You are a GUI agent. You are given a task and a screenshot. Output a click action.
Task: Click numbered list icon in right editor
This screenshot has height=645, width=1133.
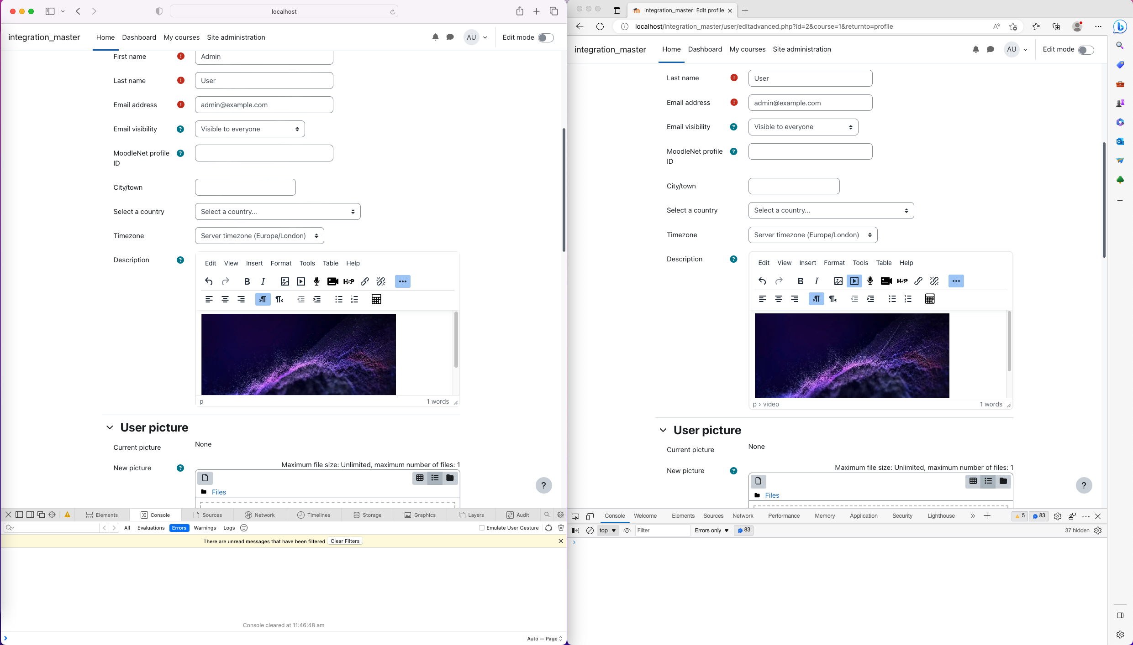tap(908, 299)
